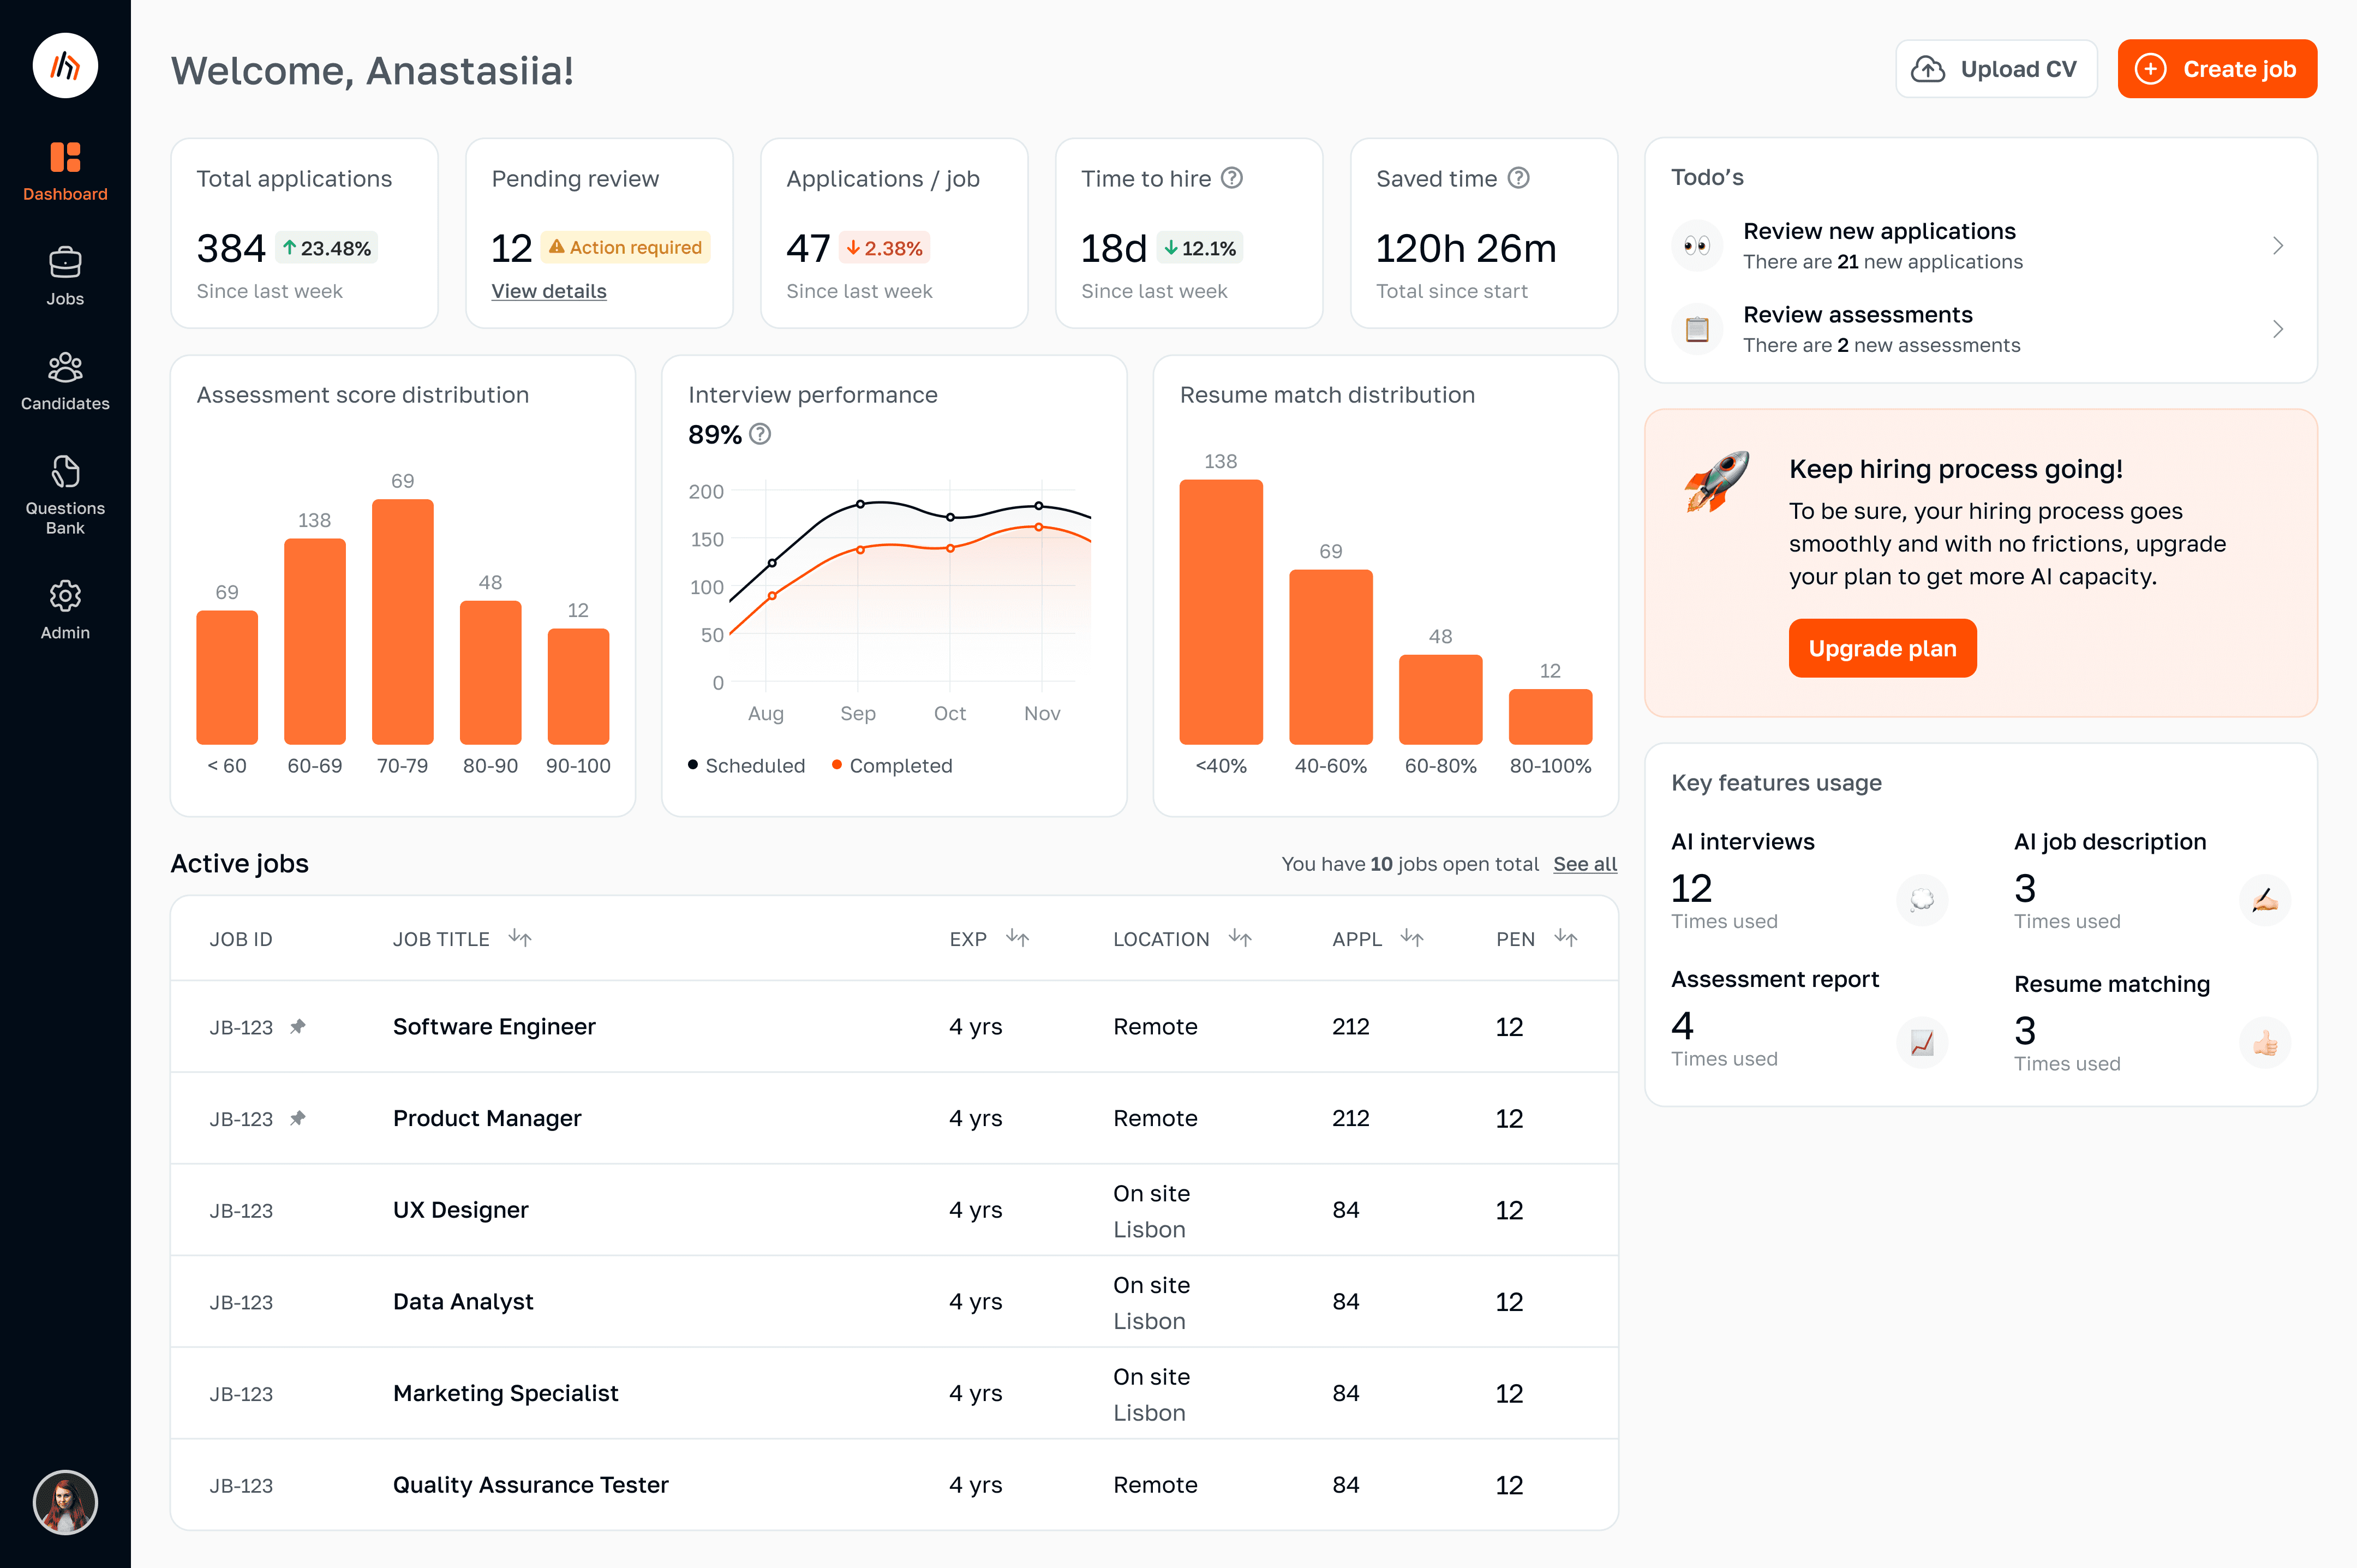
Task: Open the Data Analyst job row
Action: [894, 1302]
